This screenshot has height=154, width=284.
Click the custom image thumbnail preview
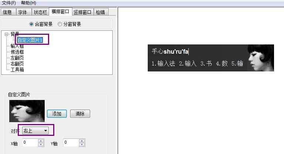(x=27, y=111)
